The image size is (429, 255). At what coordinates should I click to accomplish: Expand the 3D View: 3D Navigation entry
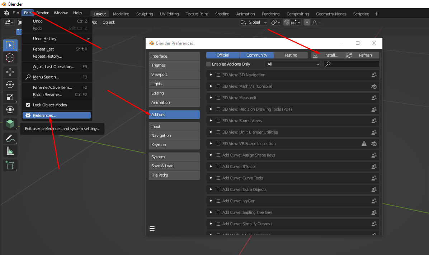click(211, 75)
